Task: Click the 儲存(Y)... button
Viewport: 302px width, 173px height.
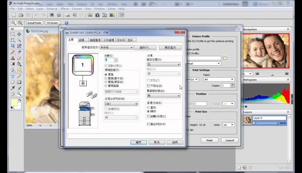Action: pyautogui.click(x=145, y=47)
